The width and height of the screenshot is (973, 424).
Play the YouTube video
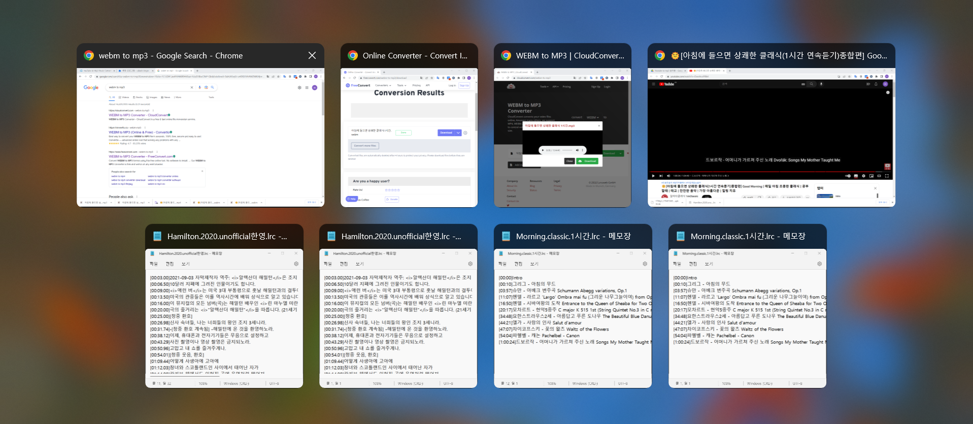(x=653, y=176)
